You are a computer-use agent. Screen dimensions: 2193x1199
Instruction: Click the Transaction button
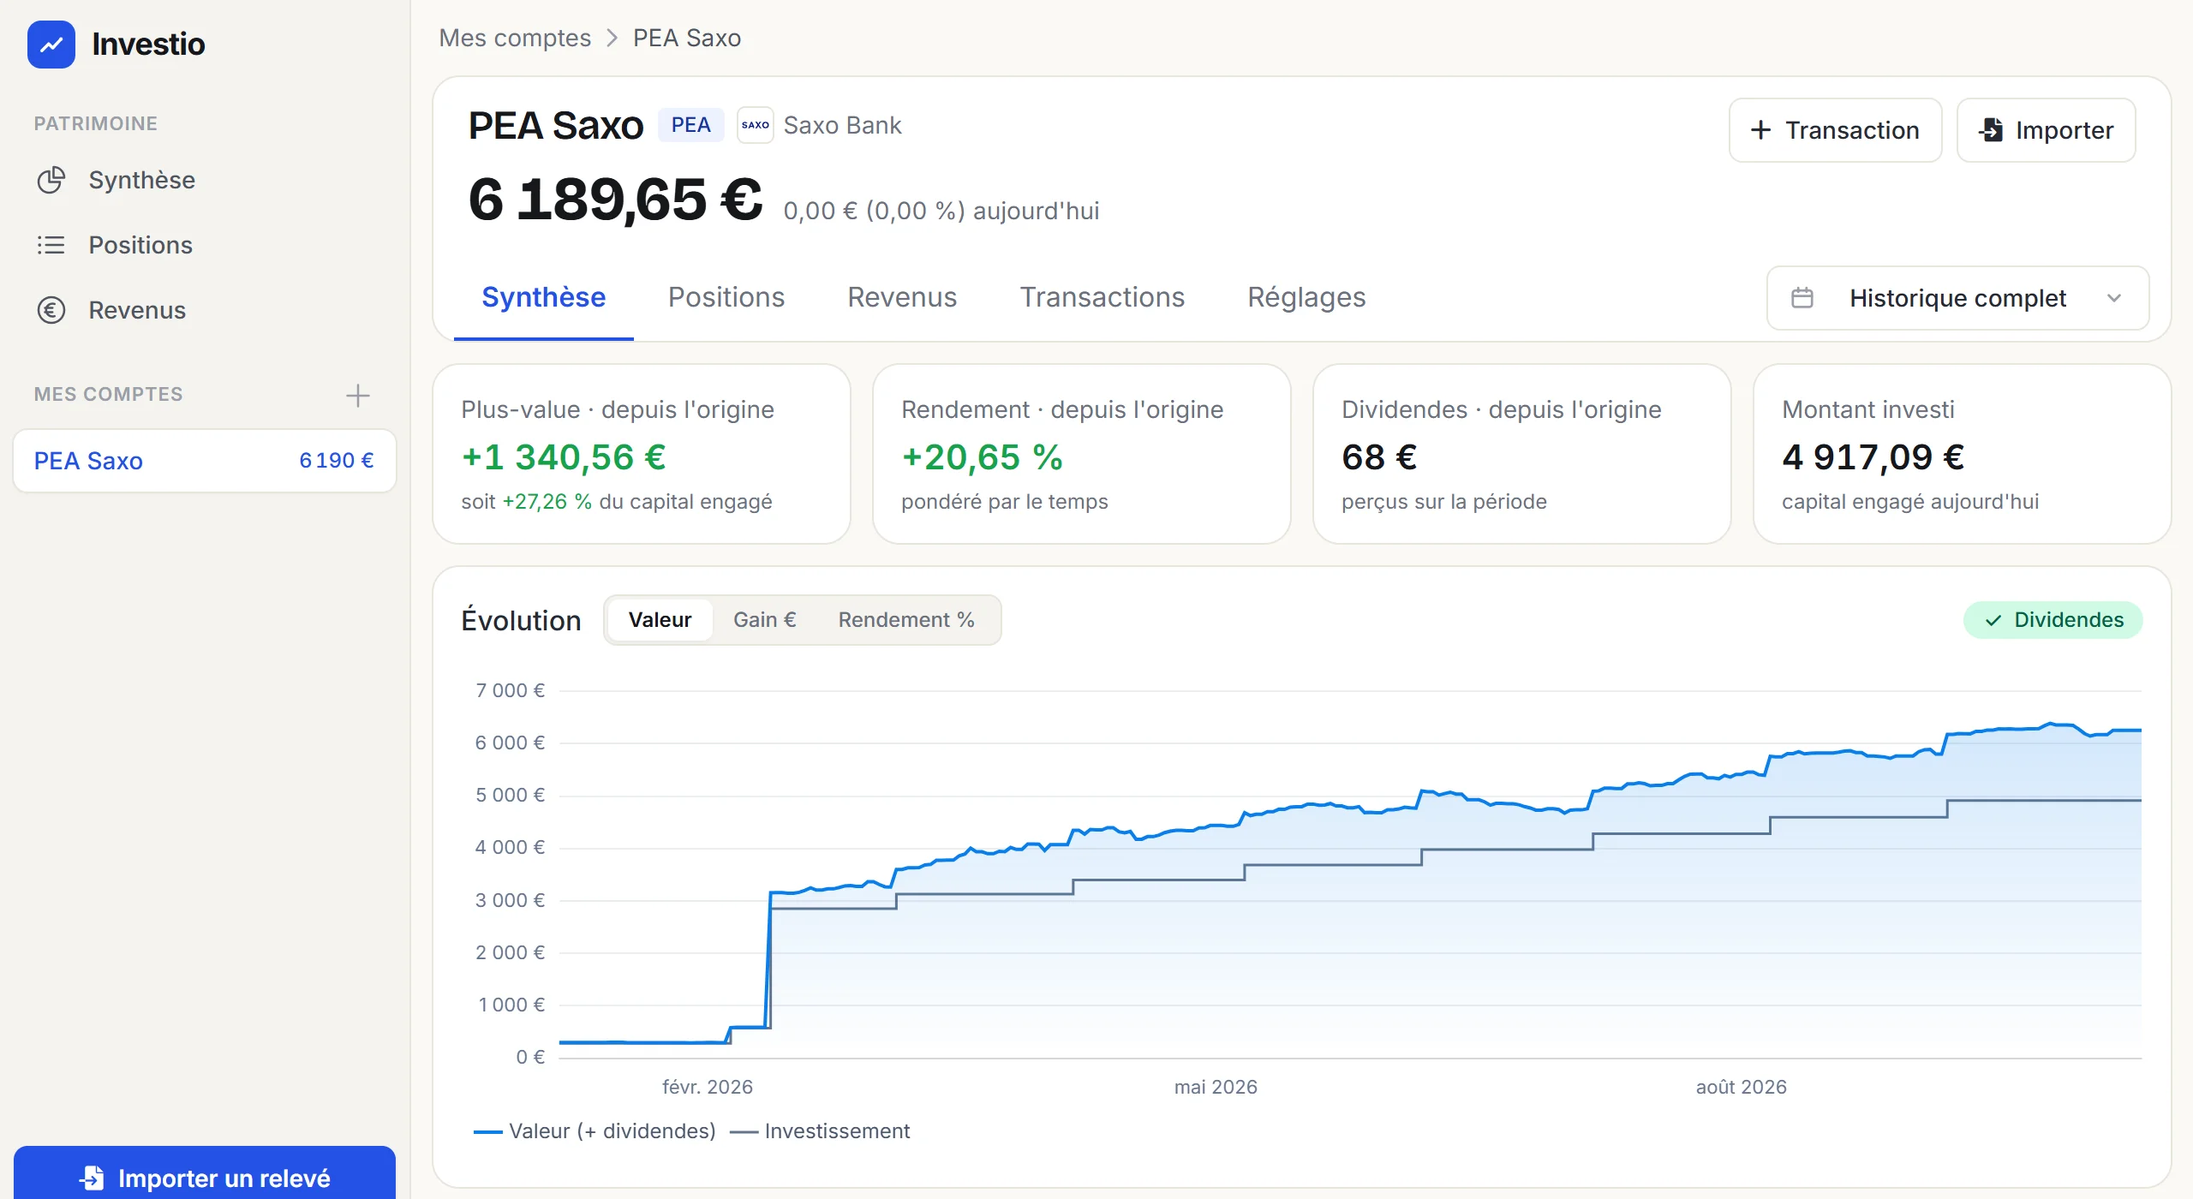(1835, 130)
